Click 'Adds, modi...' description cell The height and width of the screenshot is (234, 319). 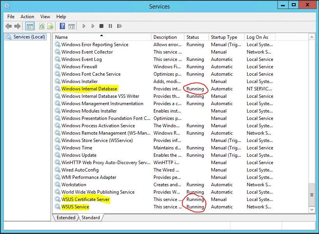(x=167, y=81)
